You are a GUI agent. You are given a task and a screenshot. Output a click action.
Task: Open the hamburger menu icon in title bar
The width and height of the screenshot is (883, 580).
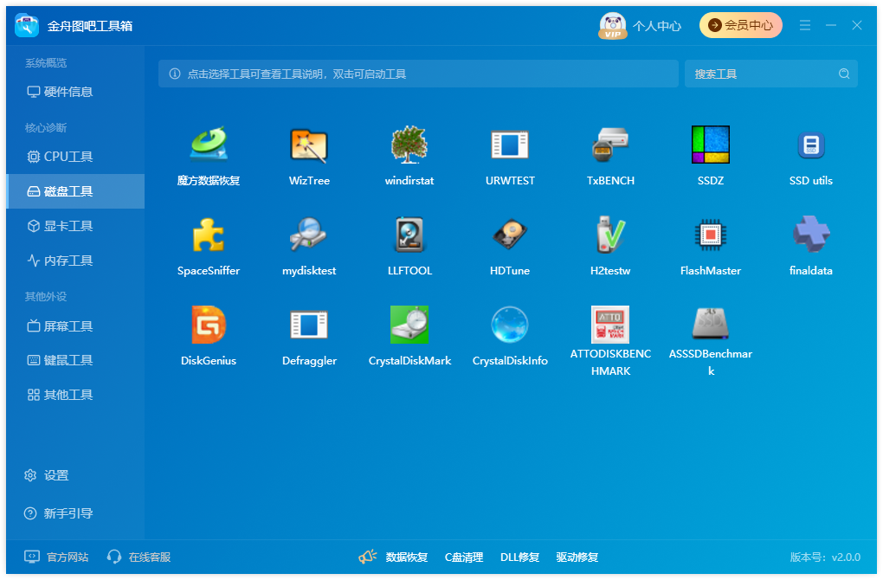(x=805, y=25)
